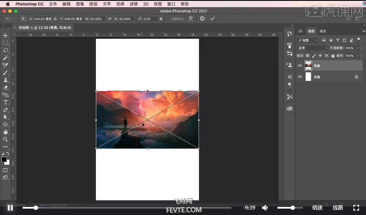
Task: Change screen mode icon at toolbar bottom
Action: 5,178
